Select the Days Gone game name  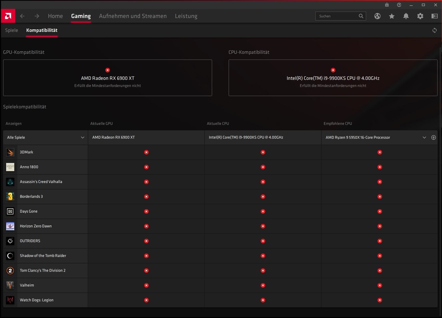click(29, 211)
